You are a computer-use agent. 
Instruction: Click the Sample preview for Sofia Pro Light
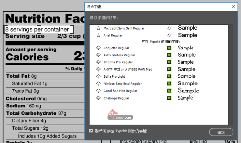(x=187, y=76)
